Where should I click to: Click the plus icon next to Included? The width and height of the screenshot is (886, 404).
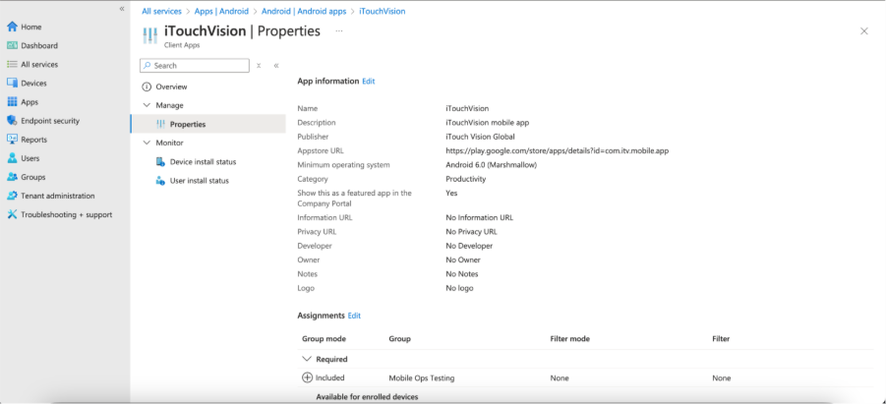coord(308,378)
